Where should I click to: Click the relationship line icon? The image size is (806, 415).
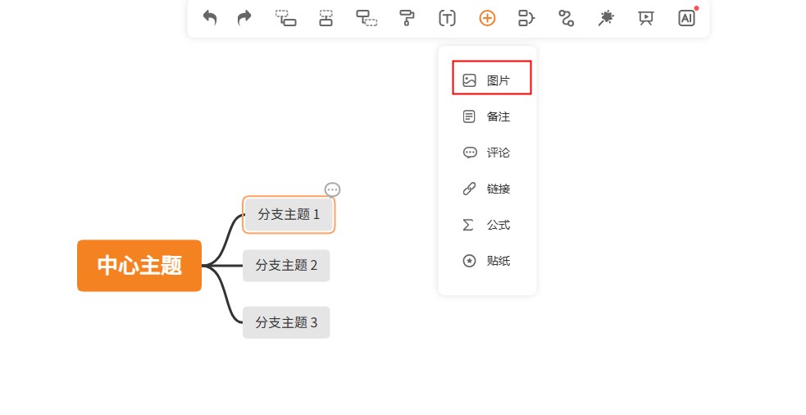(x=566, y=17)
